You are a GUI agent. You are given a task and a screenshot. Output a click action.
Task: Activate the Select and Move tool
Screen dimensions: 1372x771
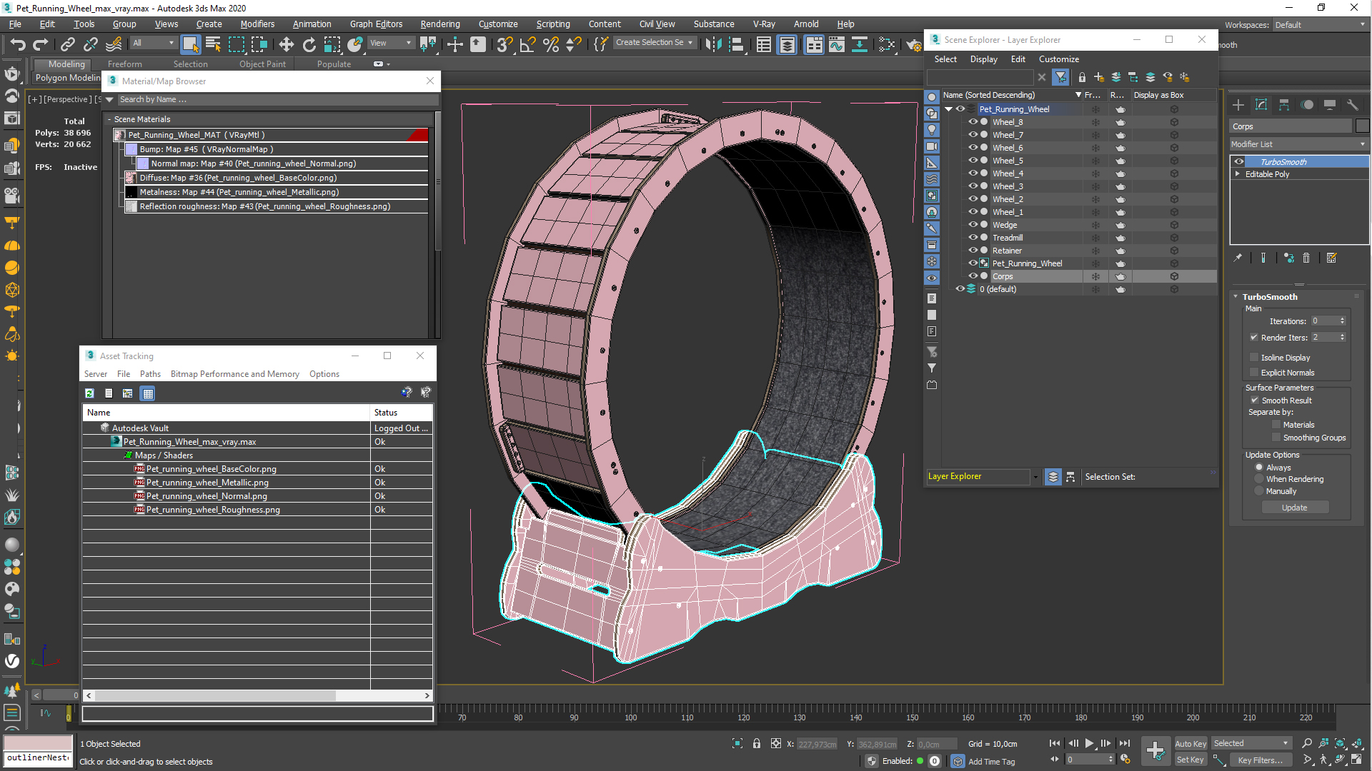click(x=286, y=44)
